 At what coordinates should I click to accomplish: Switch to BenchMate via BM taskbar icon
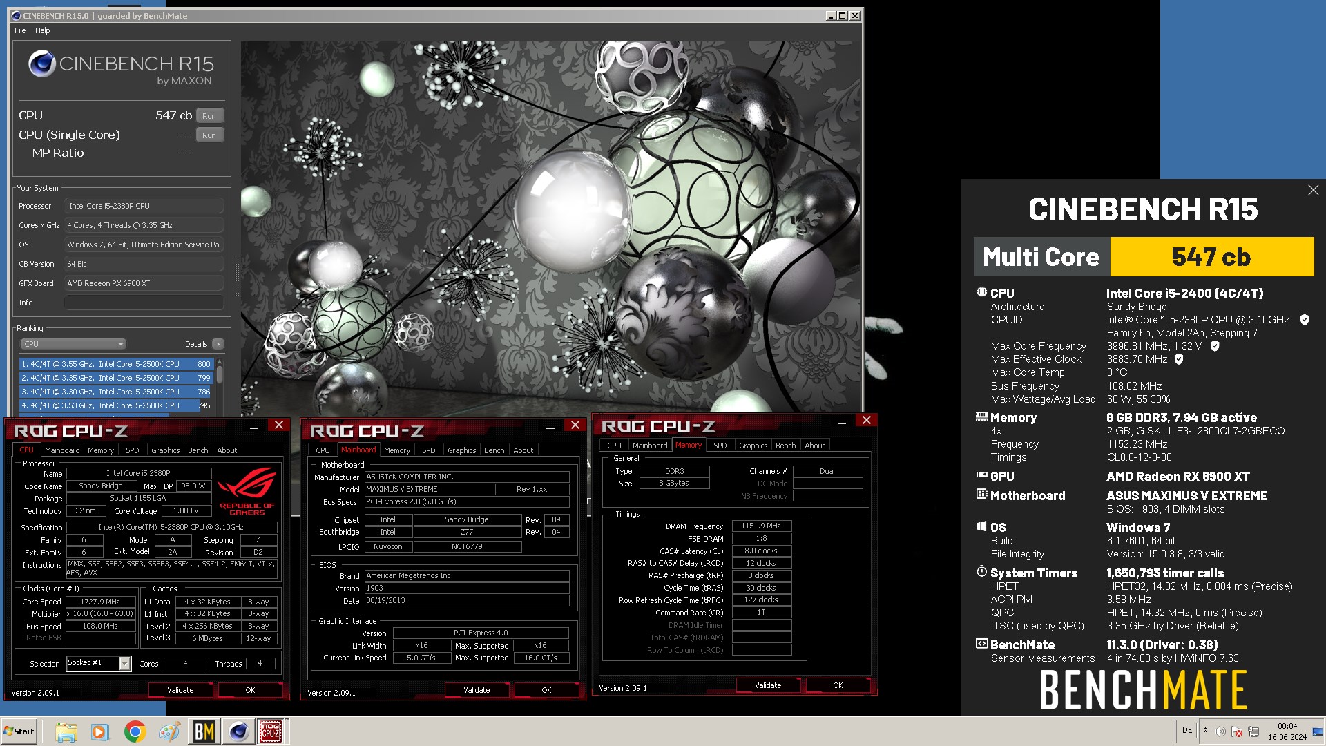click(204, 731)
